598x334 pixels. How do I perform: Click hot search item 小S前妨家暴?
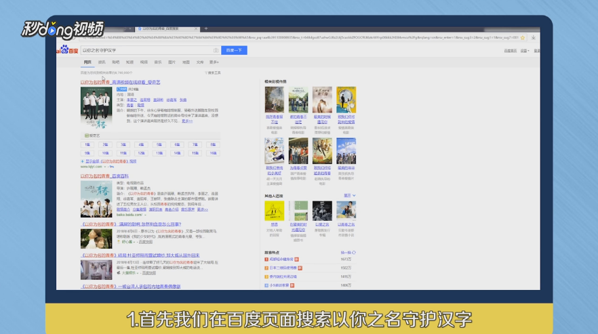tap(279, 285)
